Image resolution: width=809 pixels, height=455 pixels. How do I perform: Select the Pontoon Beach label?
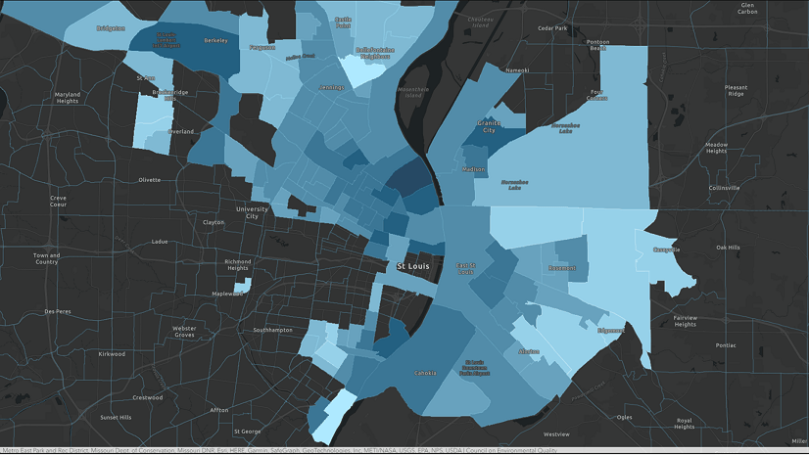coord(597,45)
